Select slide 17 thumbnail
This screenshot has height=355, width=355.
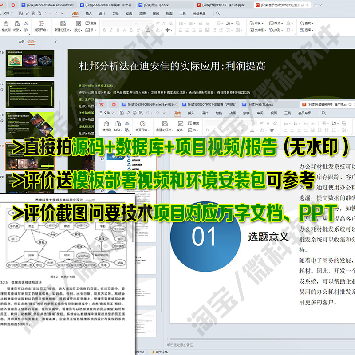[x=30, y=95]
